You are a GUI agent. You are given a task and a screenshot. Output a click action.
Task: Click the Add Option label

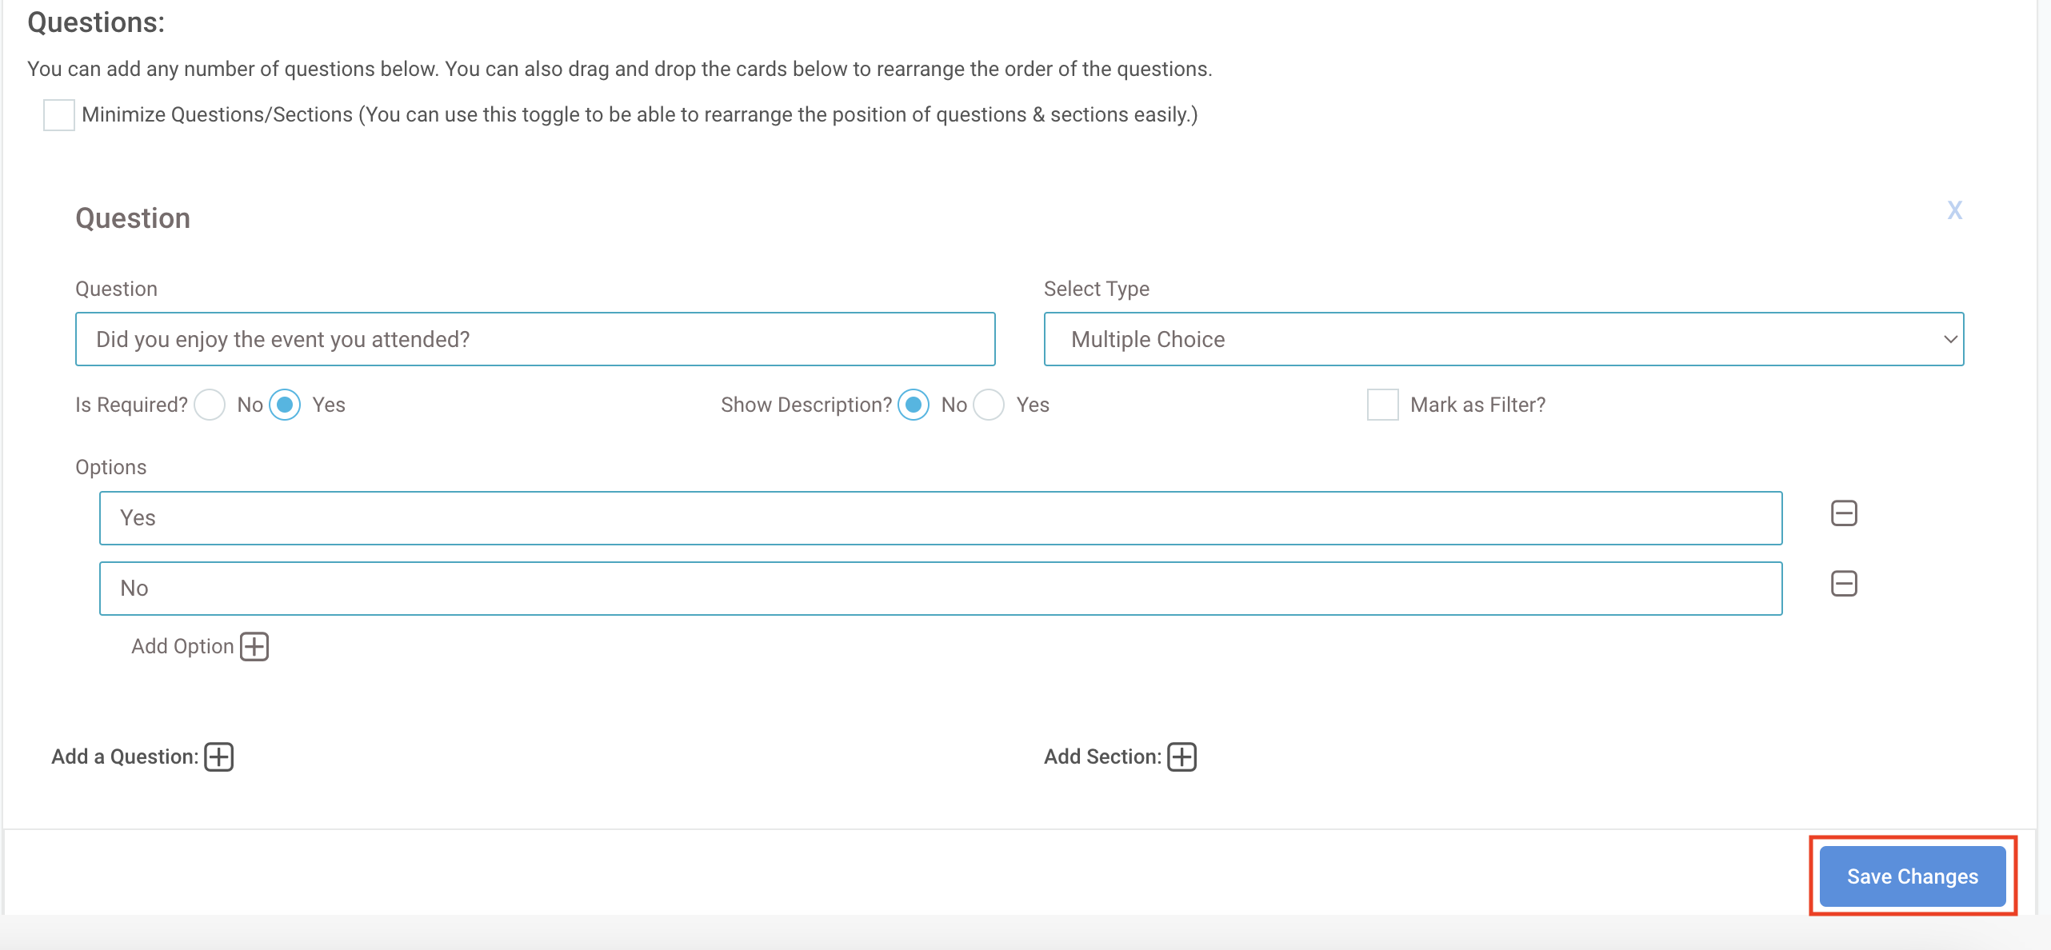click(182, 646)
